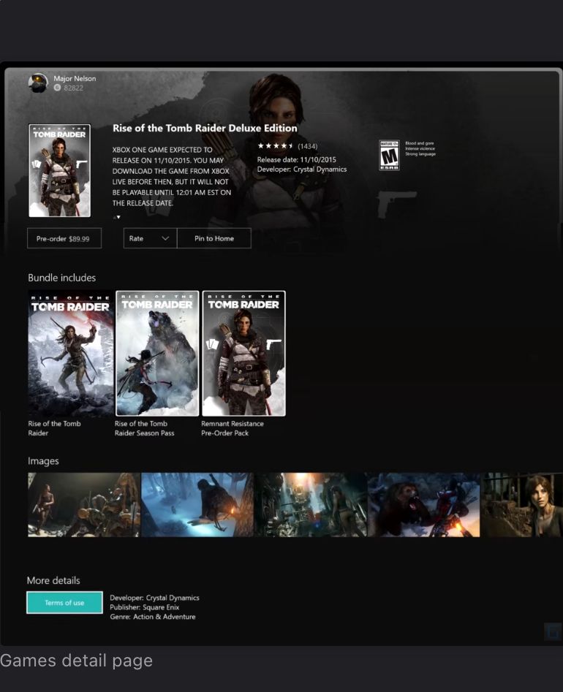Pre-order the game for $89.99

pyautogui.click(x=64, y=238)
